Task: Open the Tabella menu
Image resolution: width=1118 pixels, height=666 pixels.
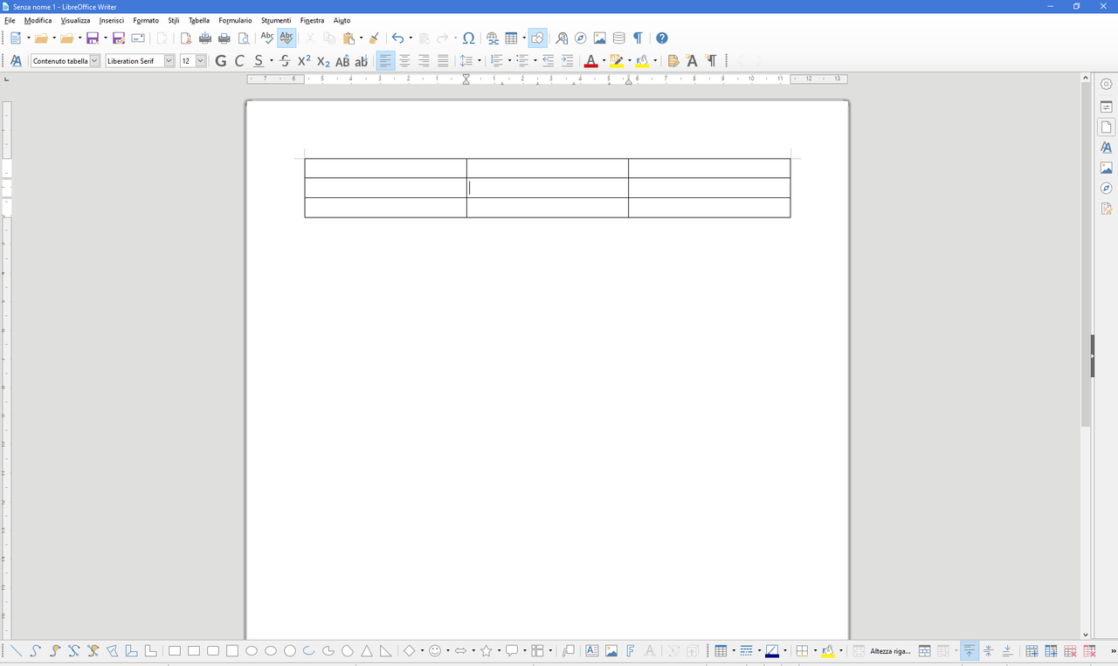Action: click(199, 20)
